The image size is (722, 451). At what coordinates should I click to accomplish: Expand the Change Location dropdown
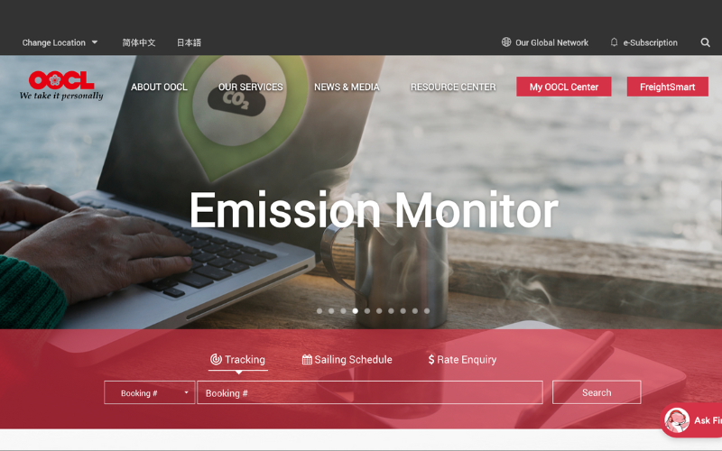[x=60, y=42]
